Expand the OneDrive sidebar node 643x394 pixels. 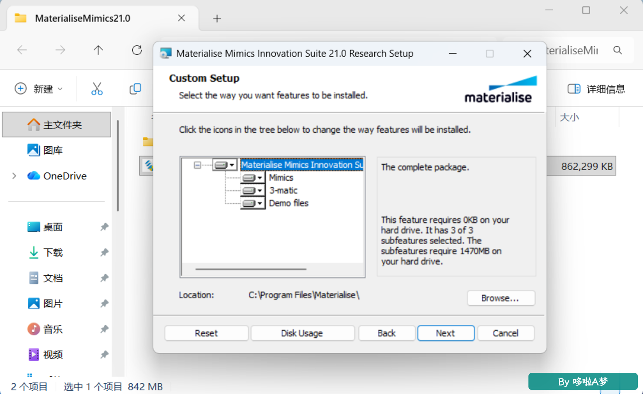pos(14,176)
